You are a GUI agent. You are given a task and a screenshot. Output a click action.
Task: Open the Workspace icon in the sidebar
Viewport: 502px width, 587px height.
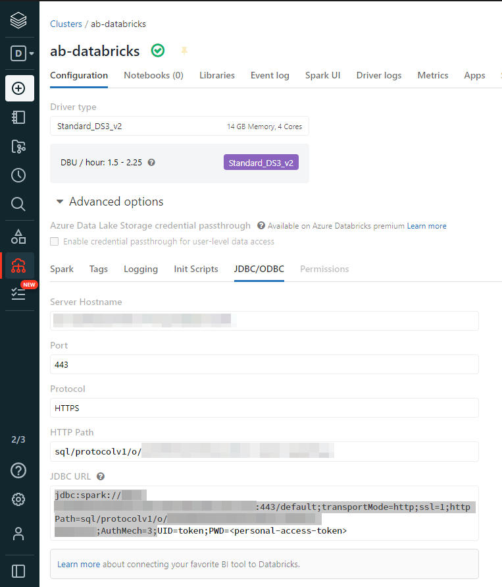click(x=20, y=117)
